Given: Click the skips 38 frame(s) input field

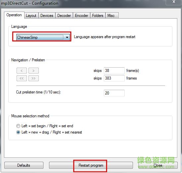Looking at the screenshot, I should (x=114, y=71).
